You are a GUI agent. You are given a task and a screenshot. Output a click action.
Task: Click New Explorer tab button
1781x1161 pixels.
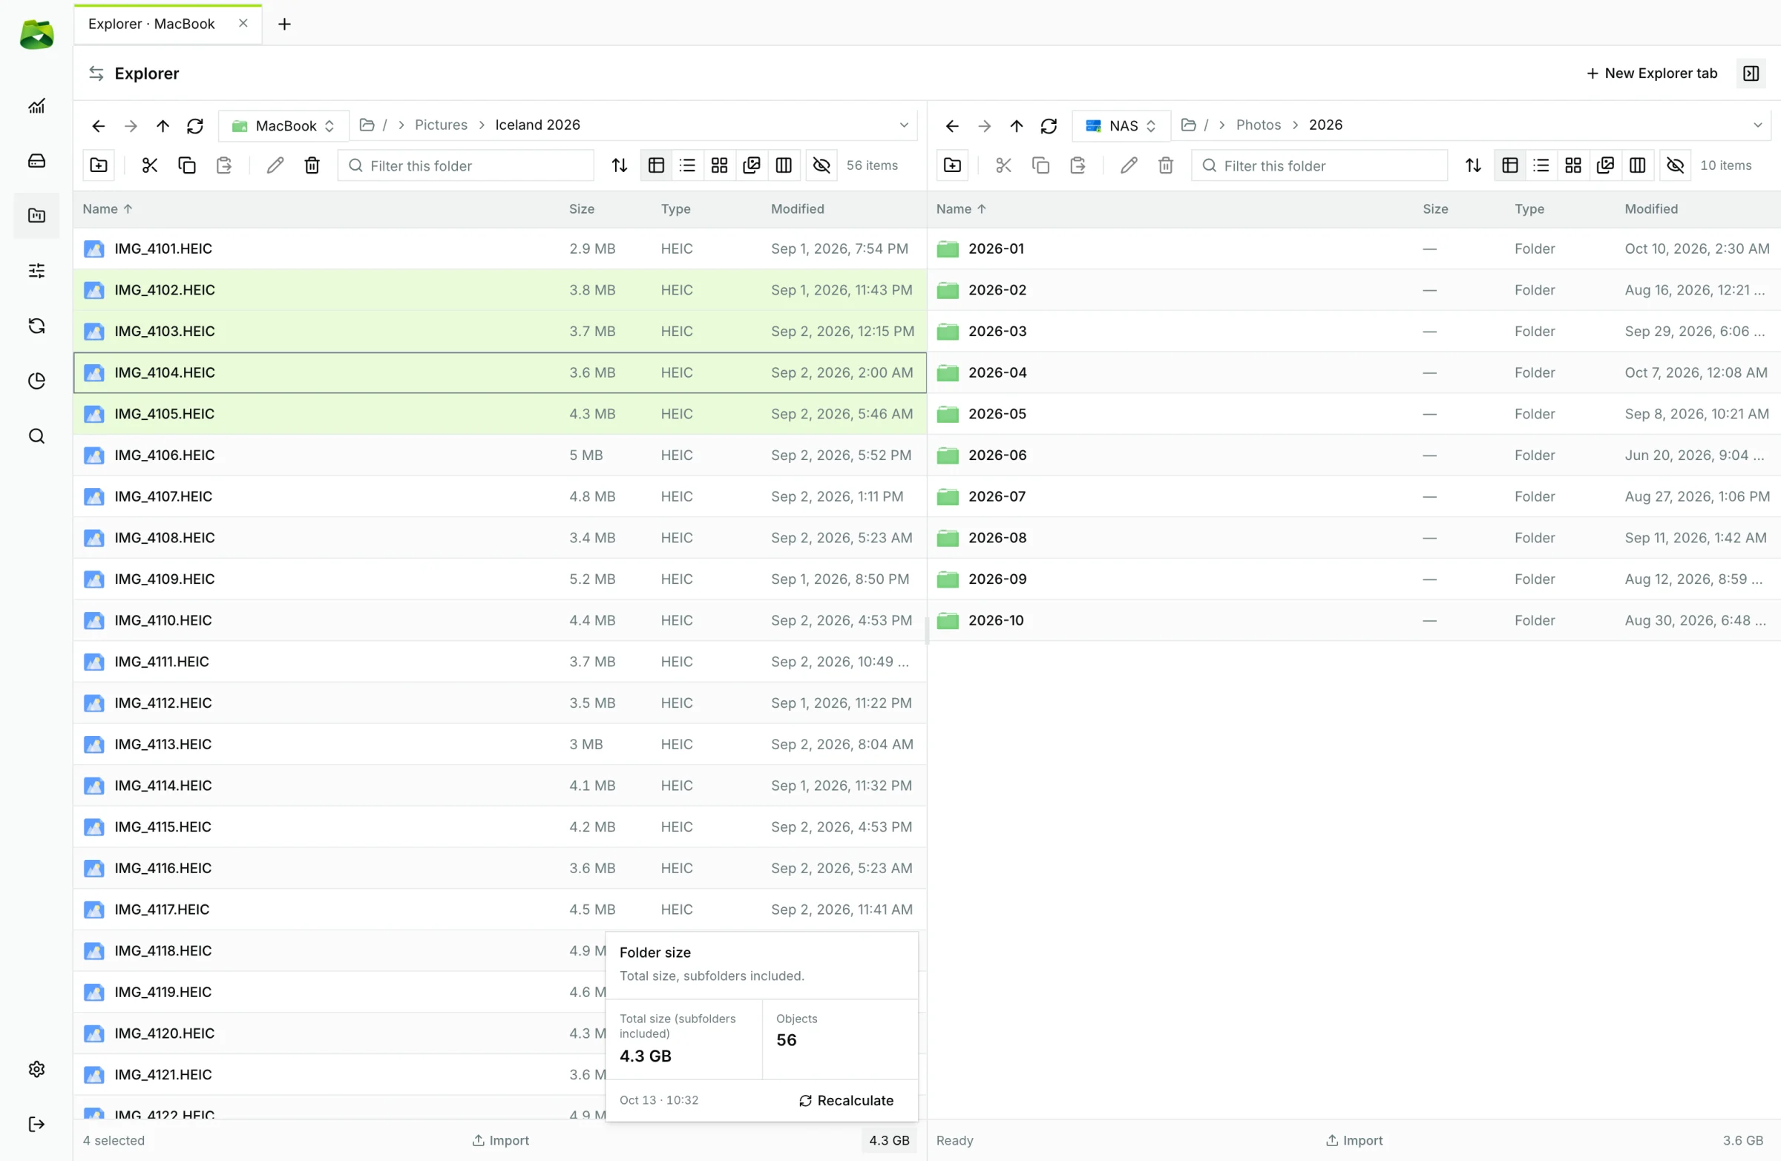(1652, 73)
